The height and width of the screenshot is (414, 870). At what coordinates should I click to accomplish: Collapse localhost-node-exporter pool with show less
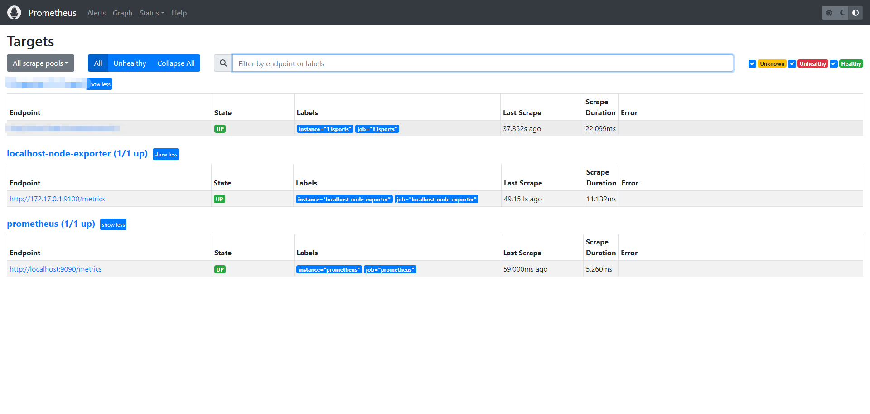point(166,155)
